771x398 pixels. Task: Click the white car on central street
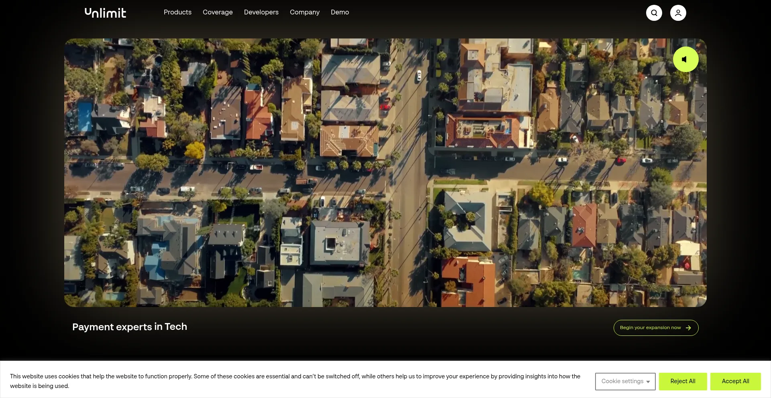click(x=419, y=75)
